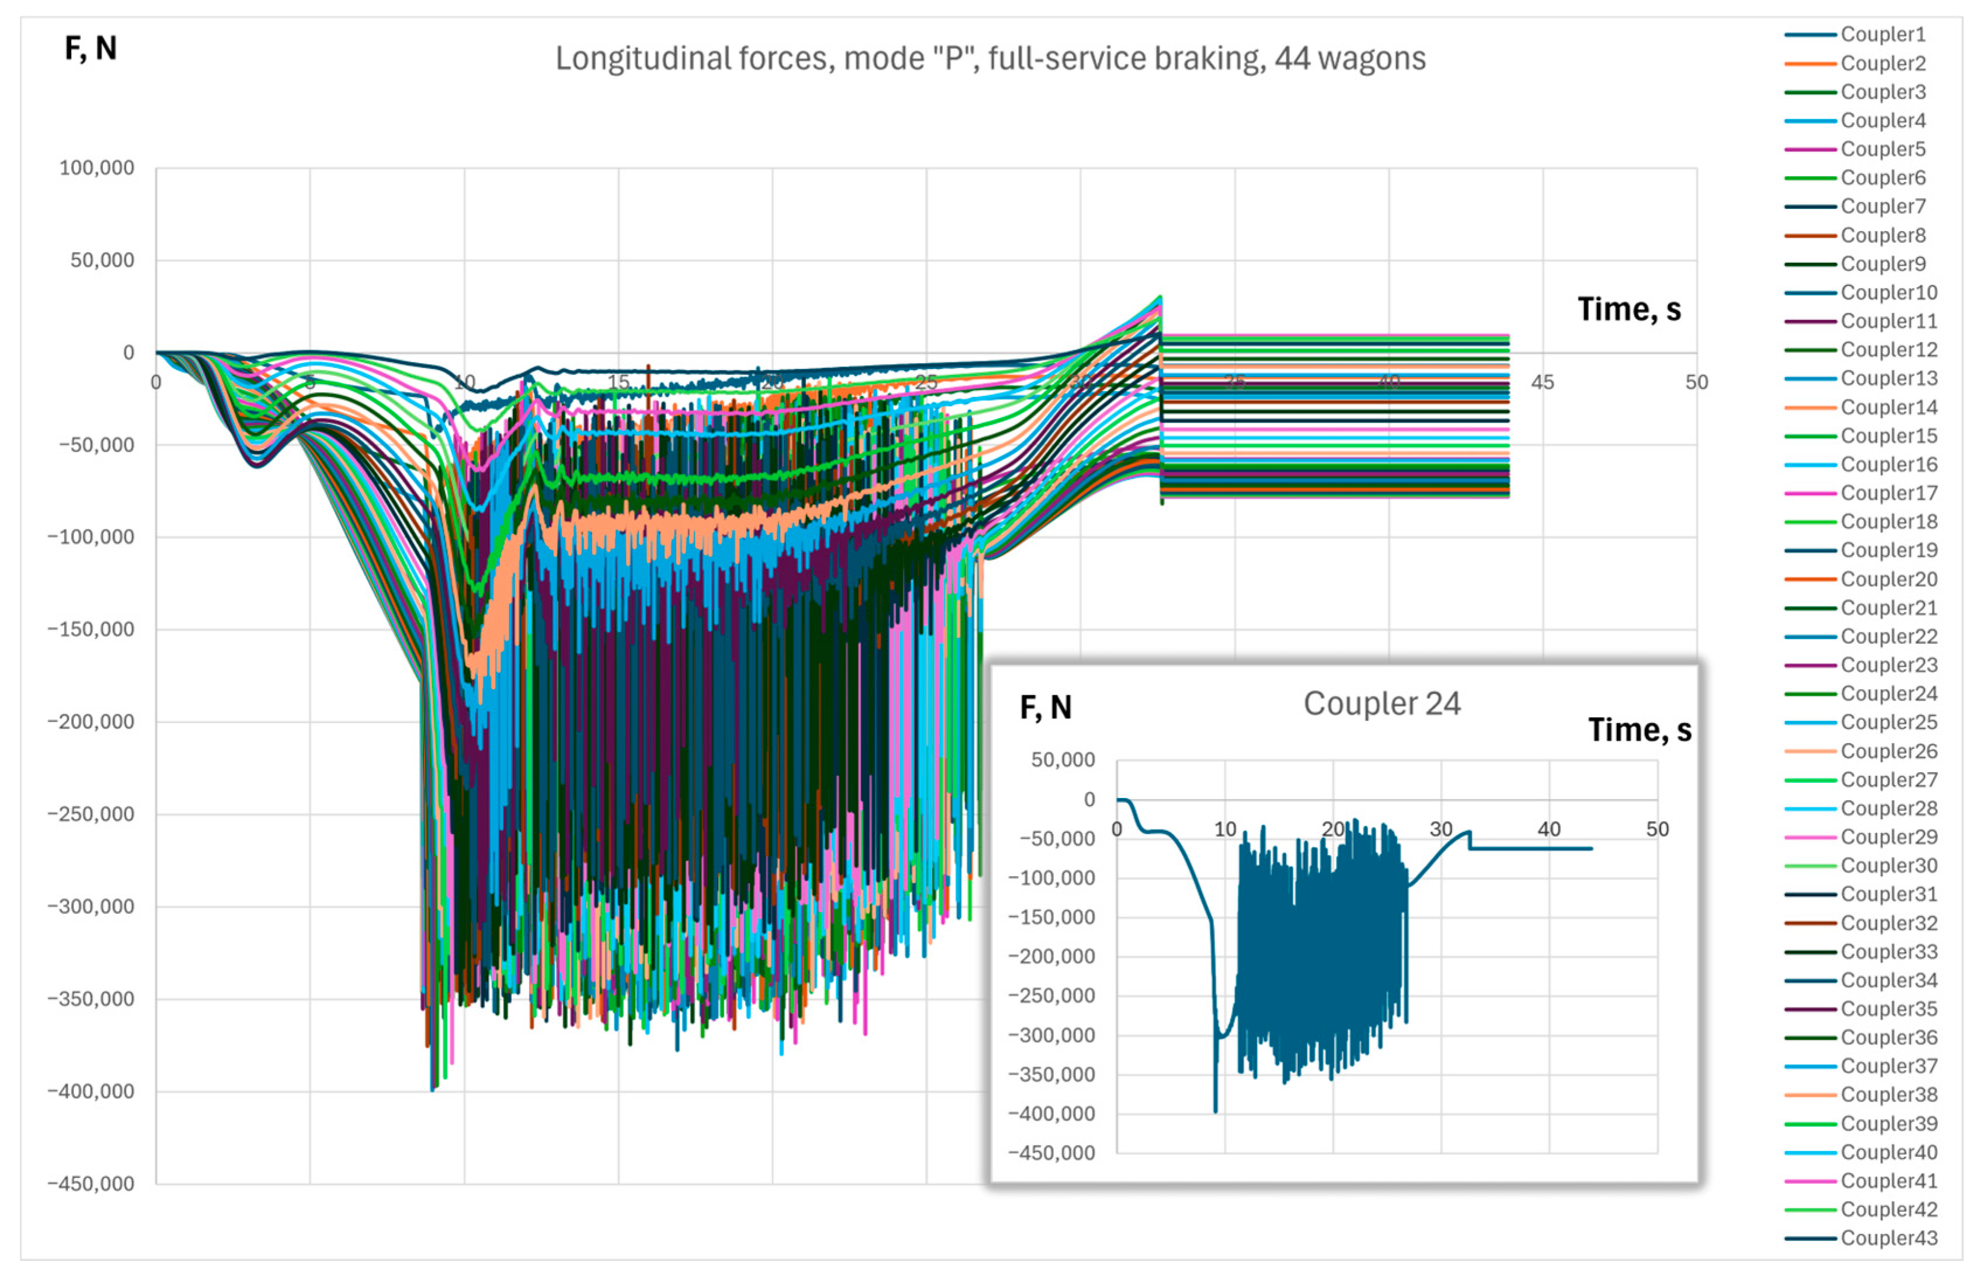Click the inset Time, s axis label
This screenshot has height=1276, width=1977.
tap(1639, 730)
